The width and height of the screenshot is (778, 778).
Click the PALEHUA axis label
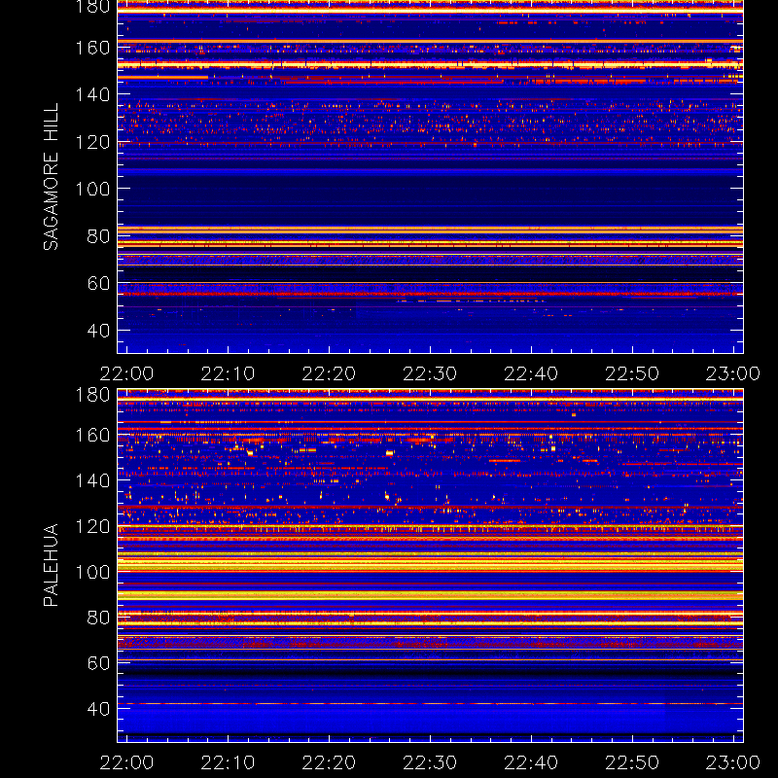[x=51, y=565]
